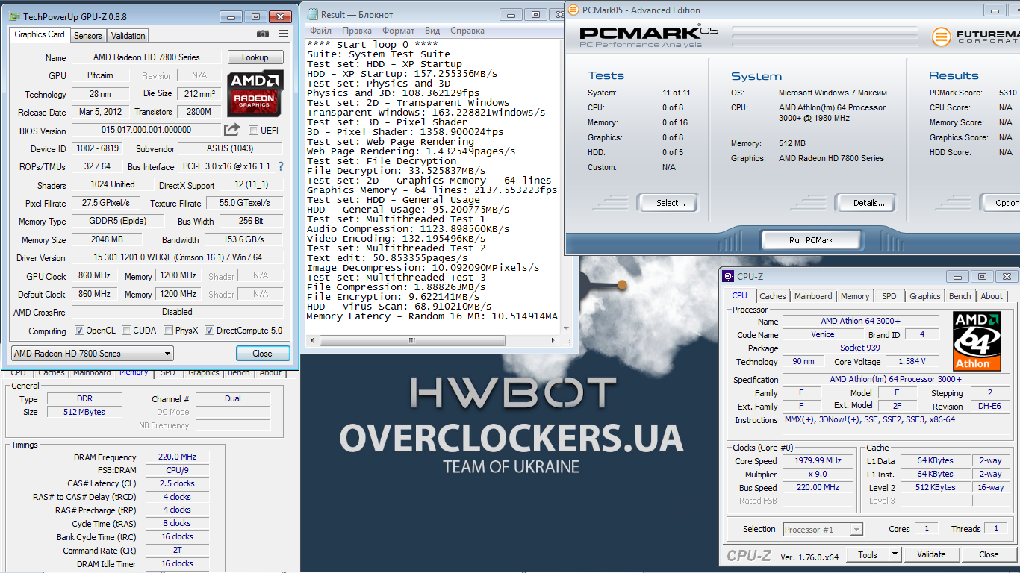This screenshot has height=573, width=1020.
Task: Open the Правка menu in Notepad
Action: pos(357,31)
